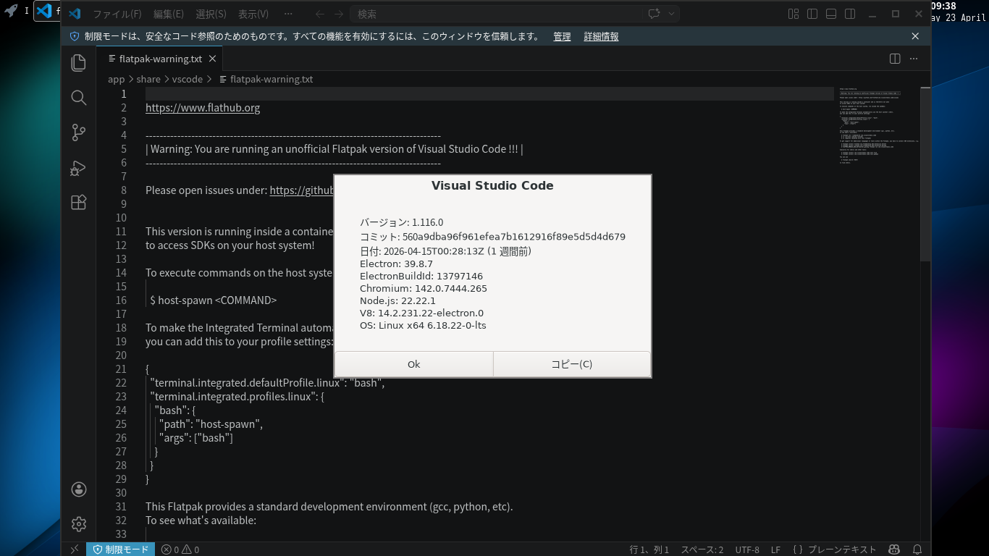This screenshot has width=989, height=556.
Task: Go forward with the right arrow
Action: (339, 14)
